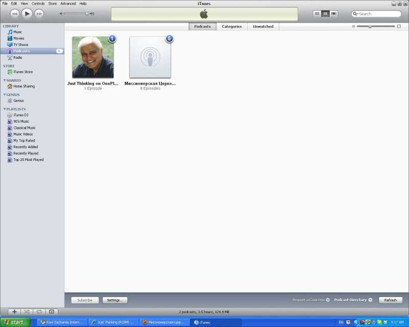
Task: Play the current selection
Action: (x=27, y=14)
